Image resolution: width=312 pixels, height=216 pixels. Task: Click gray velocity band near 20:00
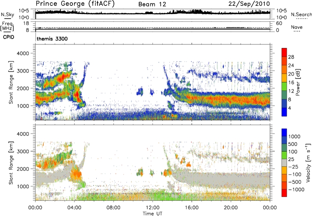(x=231, y=180)
